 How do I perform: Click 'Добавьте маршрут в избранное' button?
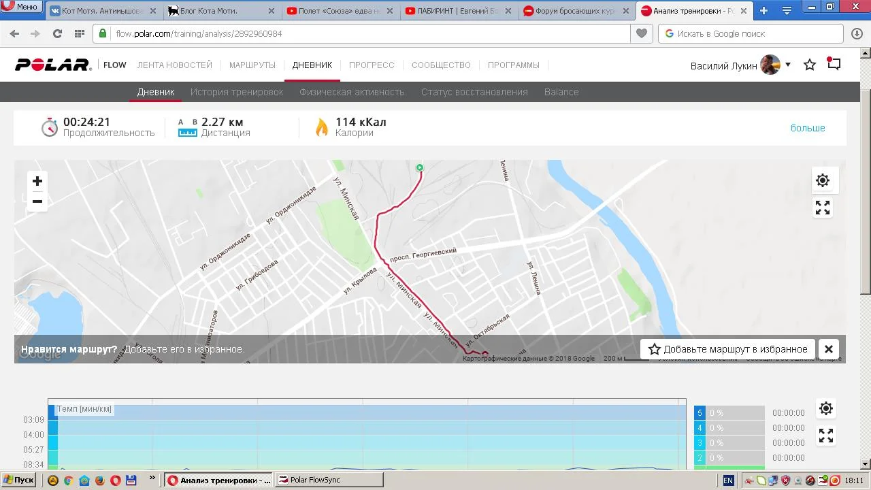[727, 349]
